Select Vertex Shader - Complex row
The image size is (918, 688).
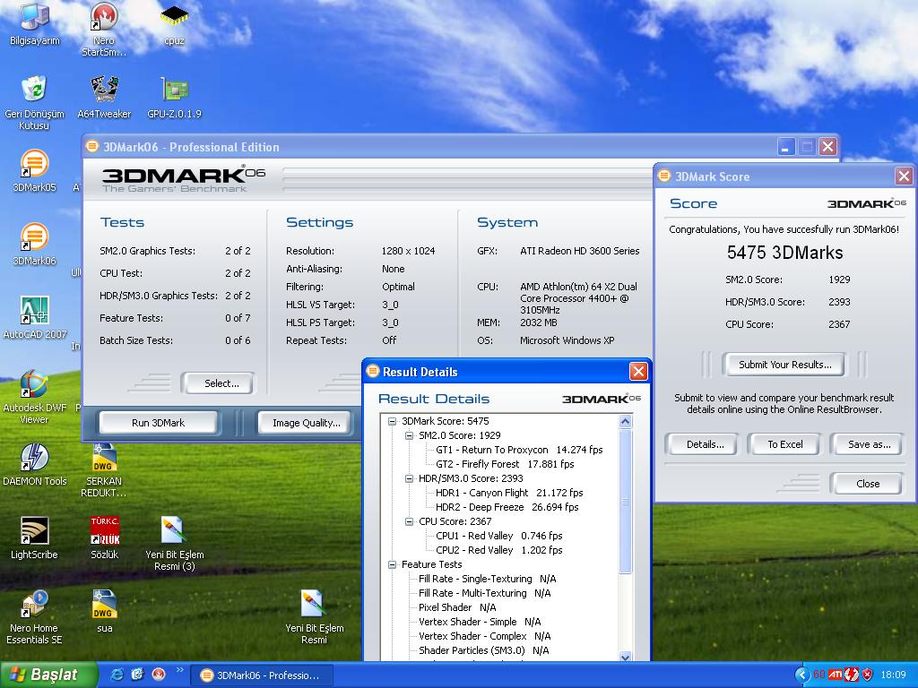[x=484, y=636]
